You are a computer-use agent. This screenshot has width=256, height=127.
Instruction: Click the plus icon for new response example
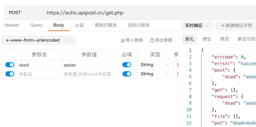pyautogui.click(x=223, y=26)
